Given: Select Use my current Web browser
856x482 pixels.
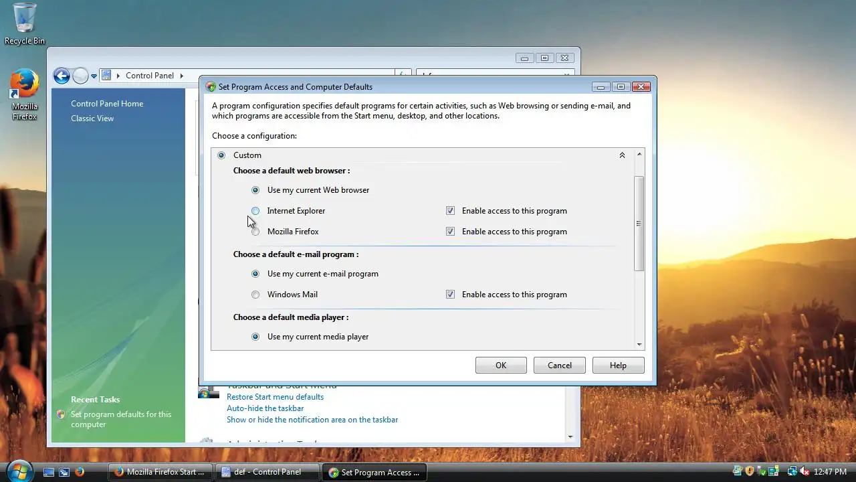Looking at the screenshot, I should point(255,190).
